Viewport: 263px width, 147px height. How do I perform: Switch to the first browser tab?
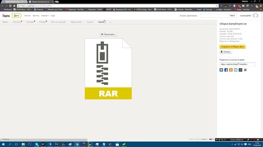(x=14, y=2)
